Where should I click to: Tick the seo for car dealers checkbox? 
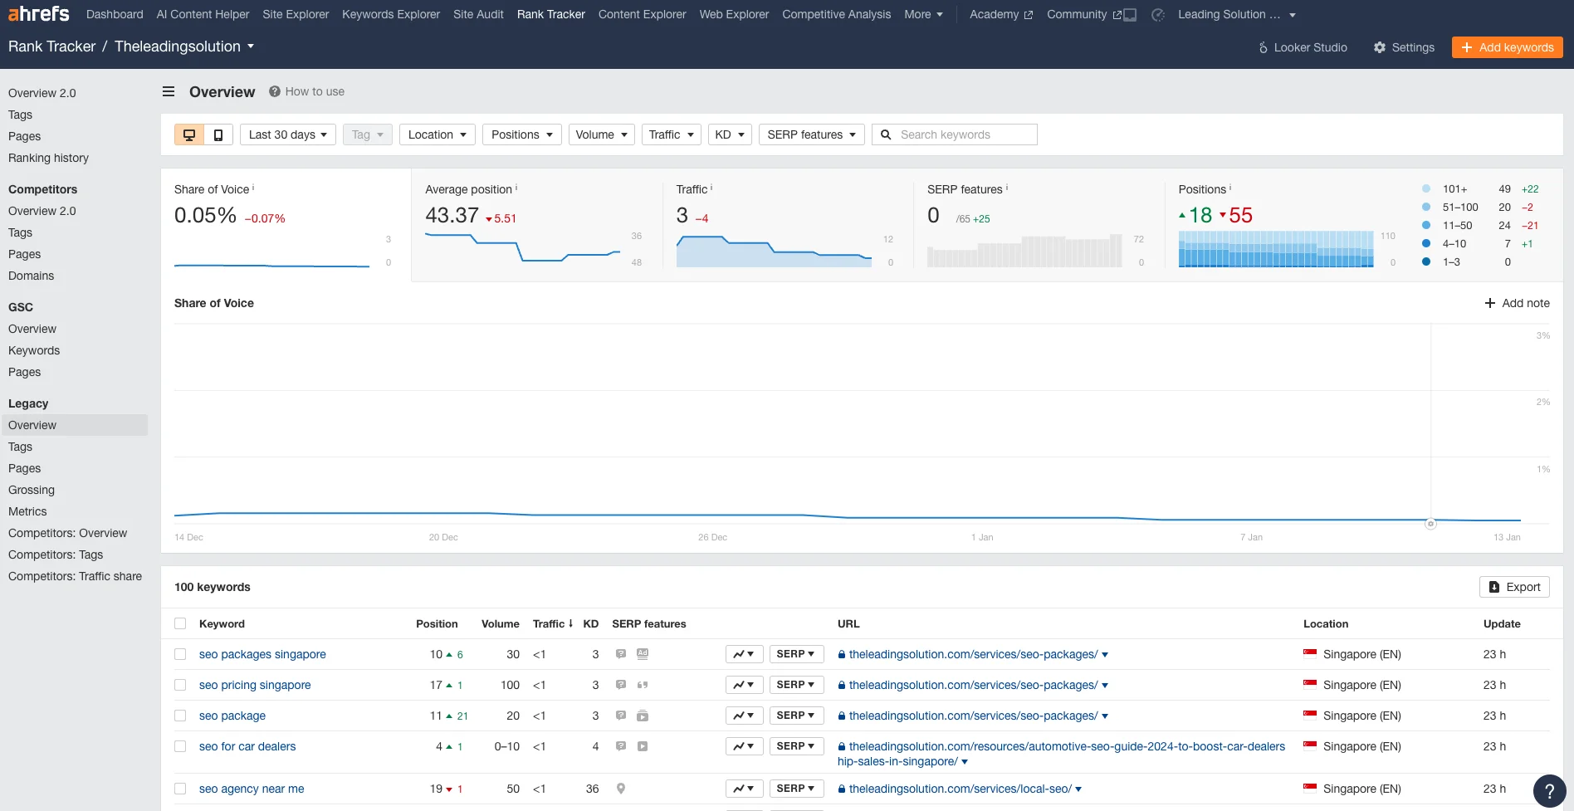pyautogui.click(x=180, y=746)
